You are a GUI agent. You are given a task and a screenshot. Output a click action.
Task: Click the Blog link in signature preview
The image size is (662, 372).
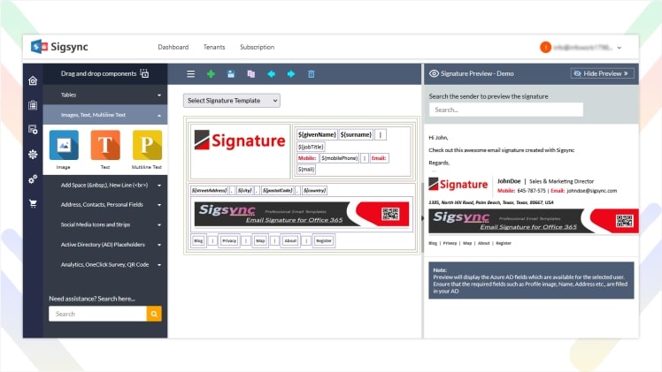[x=433, y=243]
